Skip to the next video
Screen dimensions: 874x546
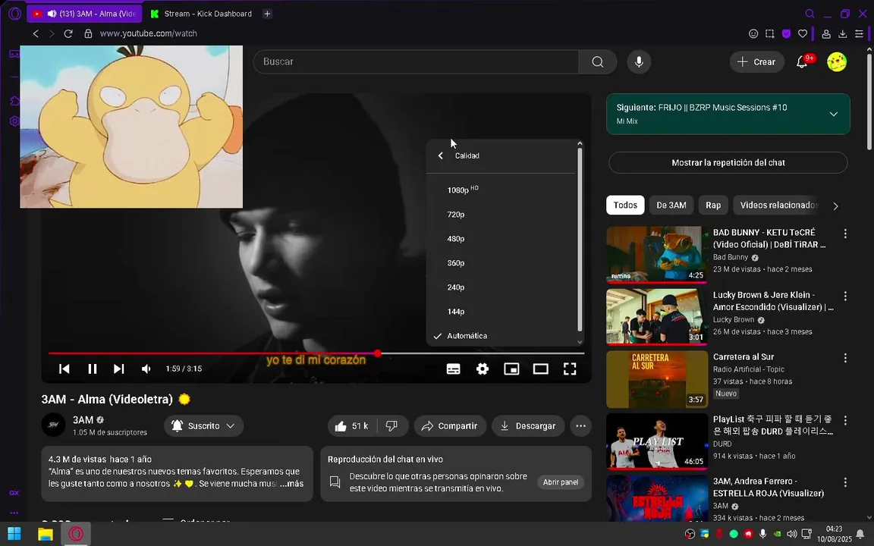(118, 369)
